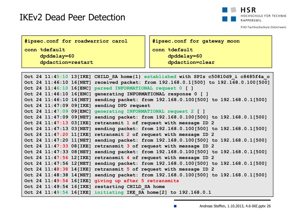Click 'retransmit 3 of request' log line
290x217 pixels.
[x=119, y=146]
